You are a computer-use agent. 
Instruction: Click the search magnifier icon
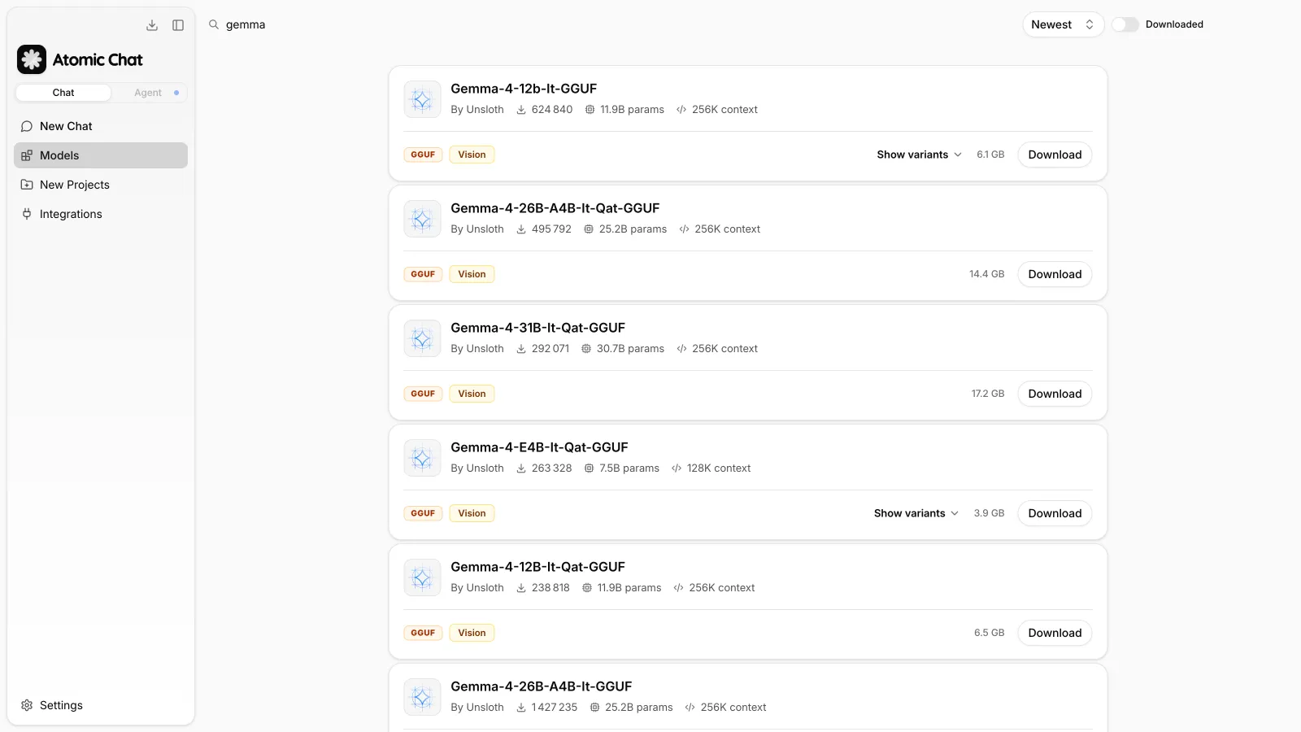(x=214, y=24)
